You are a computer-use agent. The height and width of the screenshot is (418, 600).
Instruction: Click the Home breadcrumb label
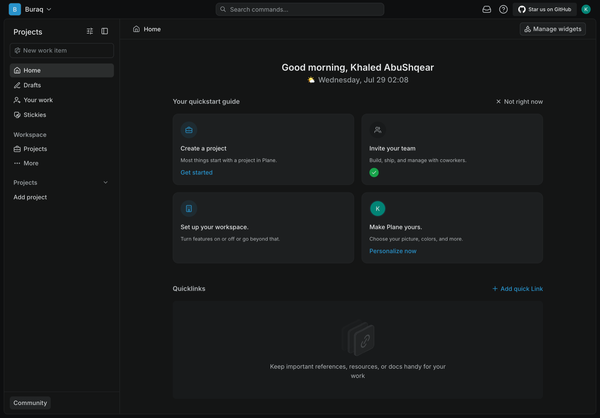pos(152,29)
